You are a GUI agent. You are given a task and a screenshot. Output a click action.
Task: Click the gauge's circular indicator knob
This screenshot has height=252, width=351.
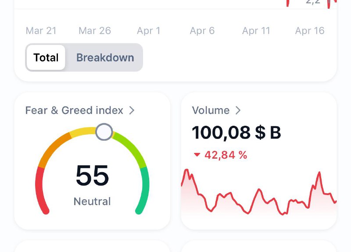[x=104, y=131]
